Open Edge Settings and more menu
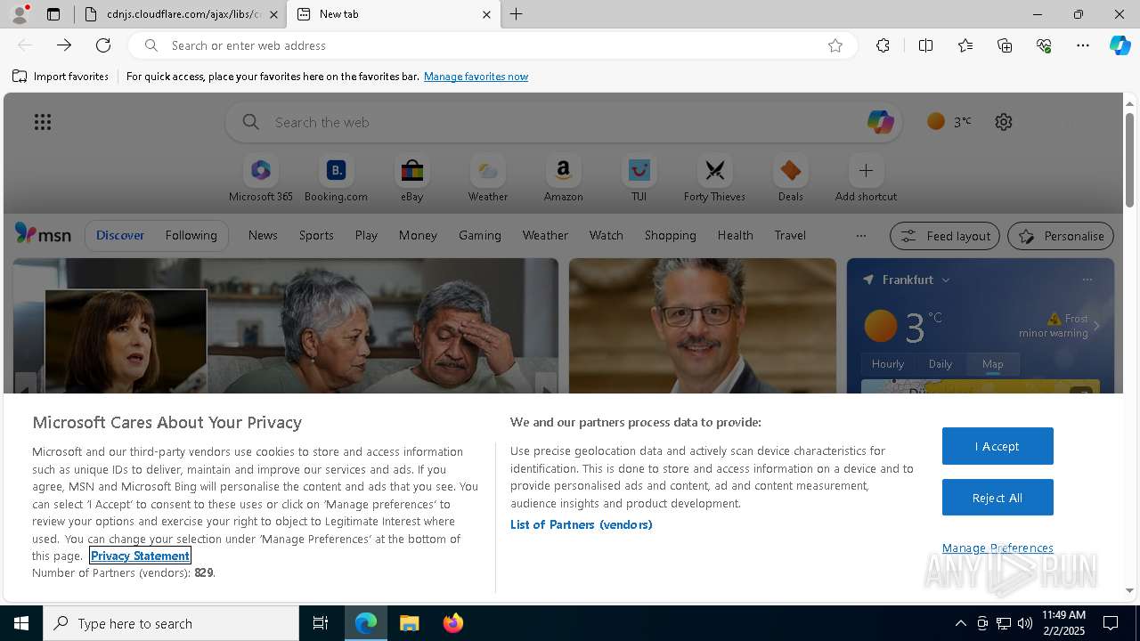 [x=1083, y=45]
